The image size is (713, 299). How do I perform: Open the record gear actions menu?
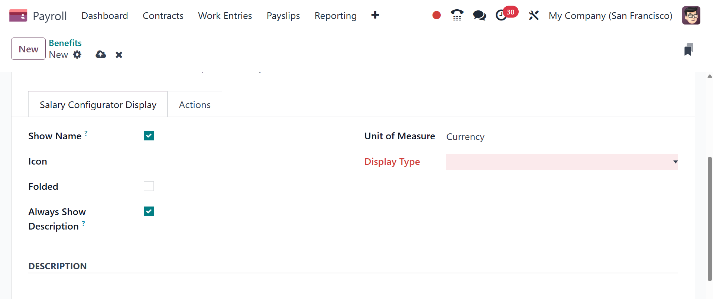click(77, 55)
